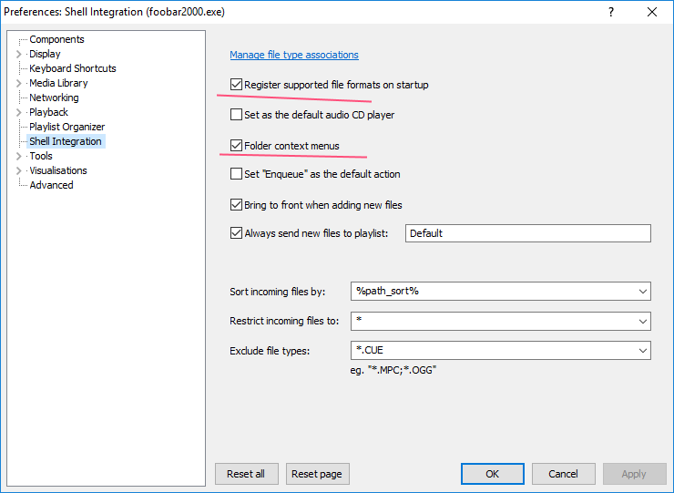Viewport: 674px width, 493px height.
Task: Enable Set as default audio CD player
Action: (237, 116)
